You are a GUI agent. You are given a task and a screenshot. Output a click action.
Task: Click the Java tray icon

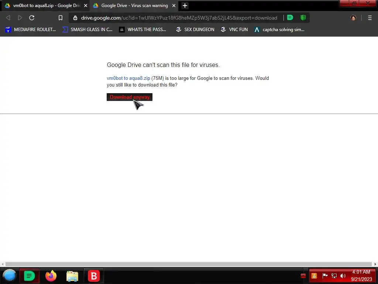tap(314, 276)
